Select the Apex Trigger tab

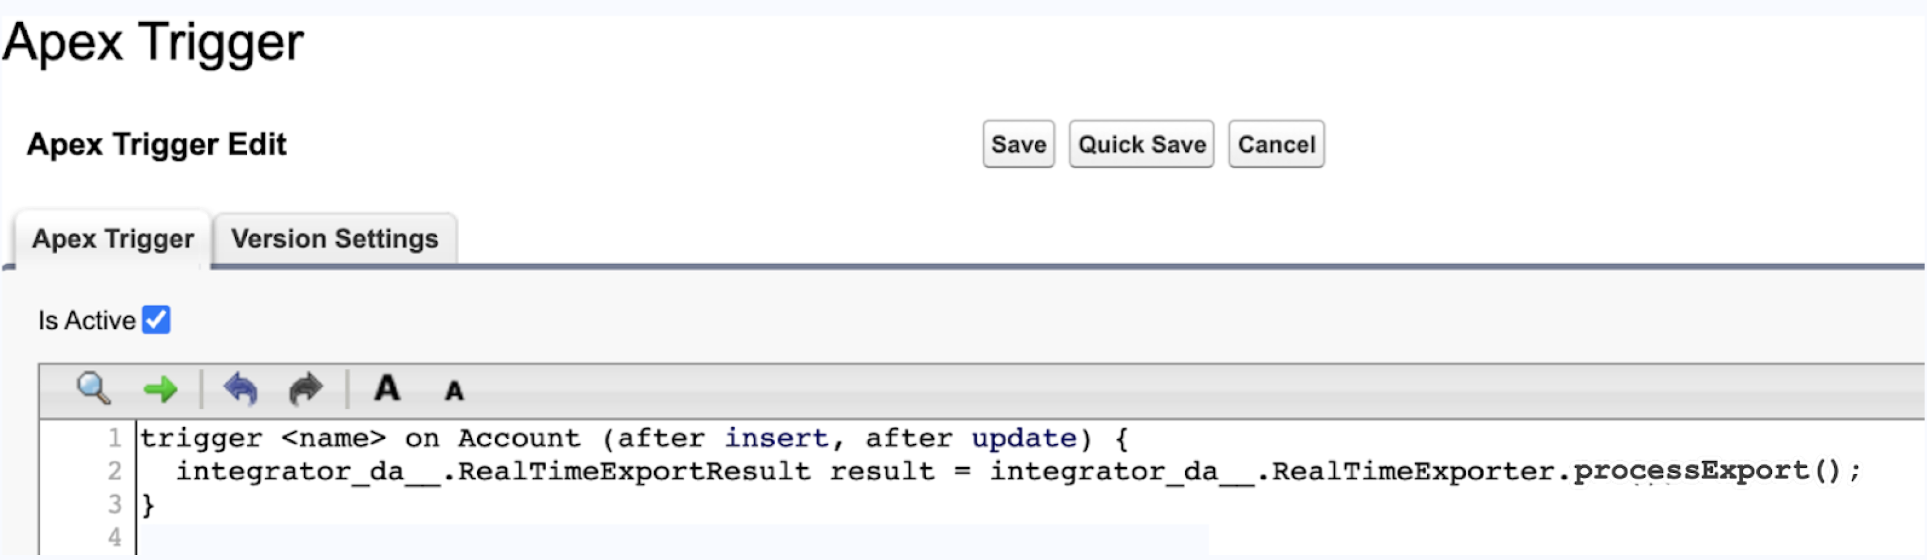(x=112, y=239)
